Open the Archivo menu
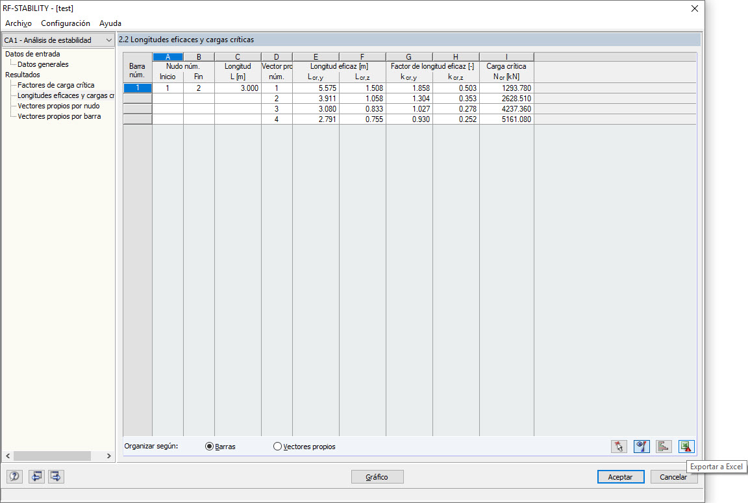 (18, 23)
